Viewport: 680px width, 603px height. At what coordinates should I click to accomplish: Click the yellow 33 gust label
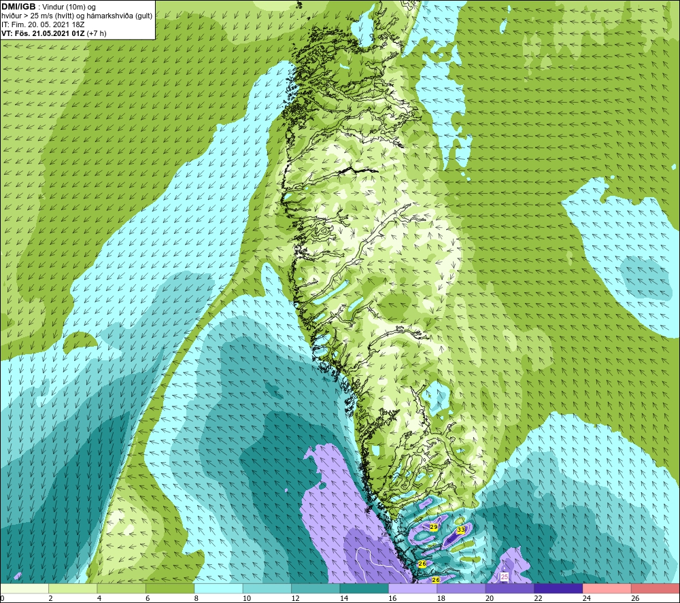coord(461,530)
